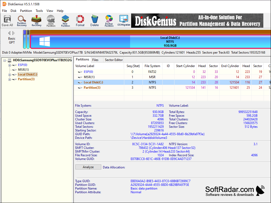
Task: Select the ESP(0) row label in partition table
Action: coord(88,72)
